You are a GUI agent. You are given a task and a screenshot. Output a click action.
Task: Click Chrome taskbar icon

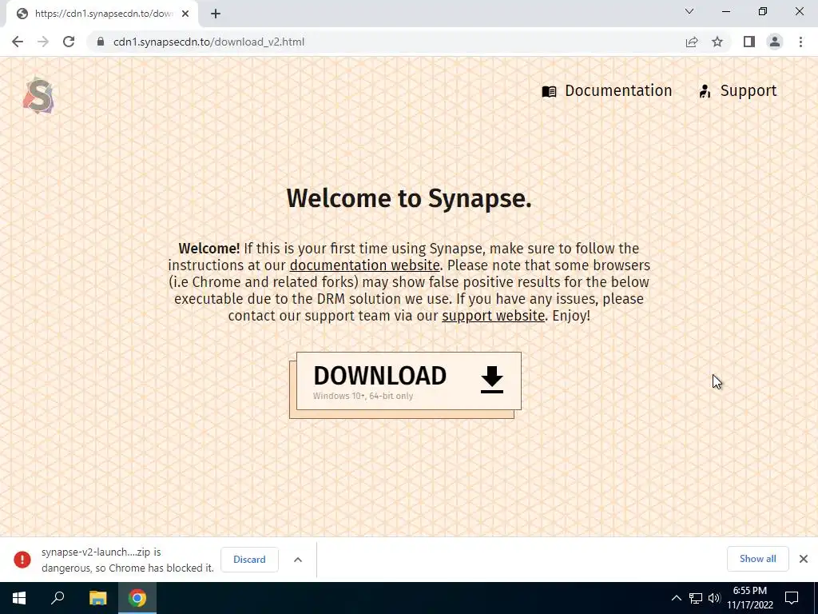(x=137, y=598)
